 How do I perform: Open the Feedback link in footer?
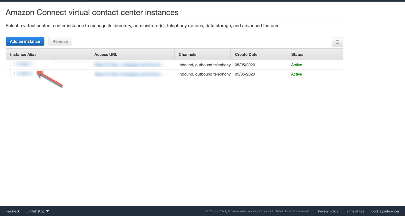(x=13, y=211)
